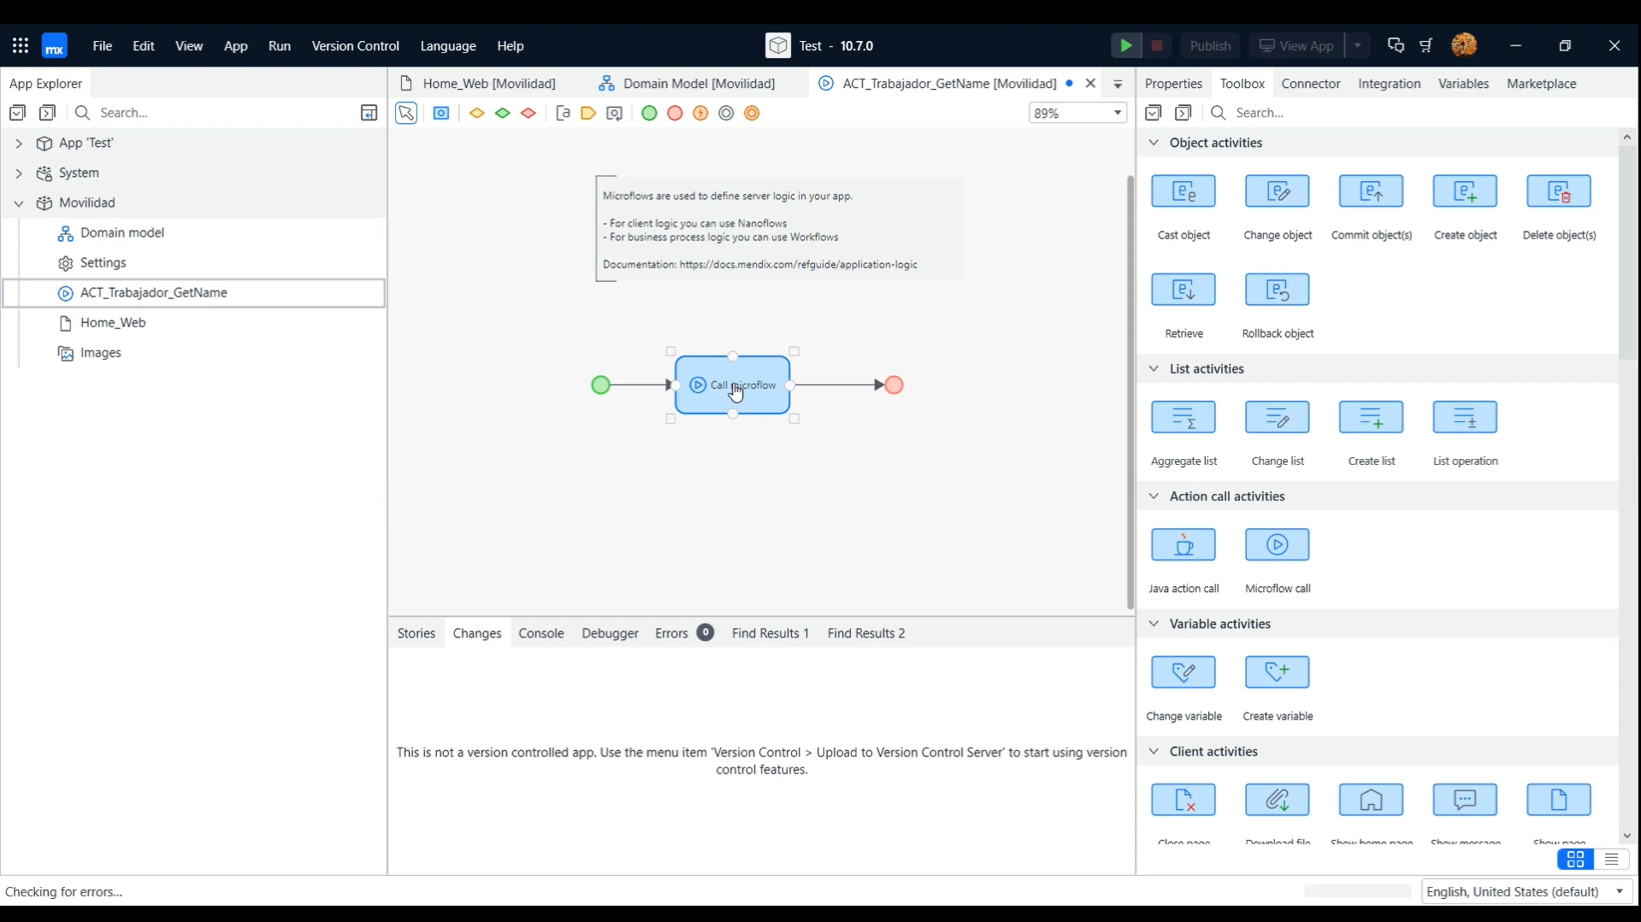1641x922 pixels.
Task: Open the Version Control menu
Action: click(355, 45)
